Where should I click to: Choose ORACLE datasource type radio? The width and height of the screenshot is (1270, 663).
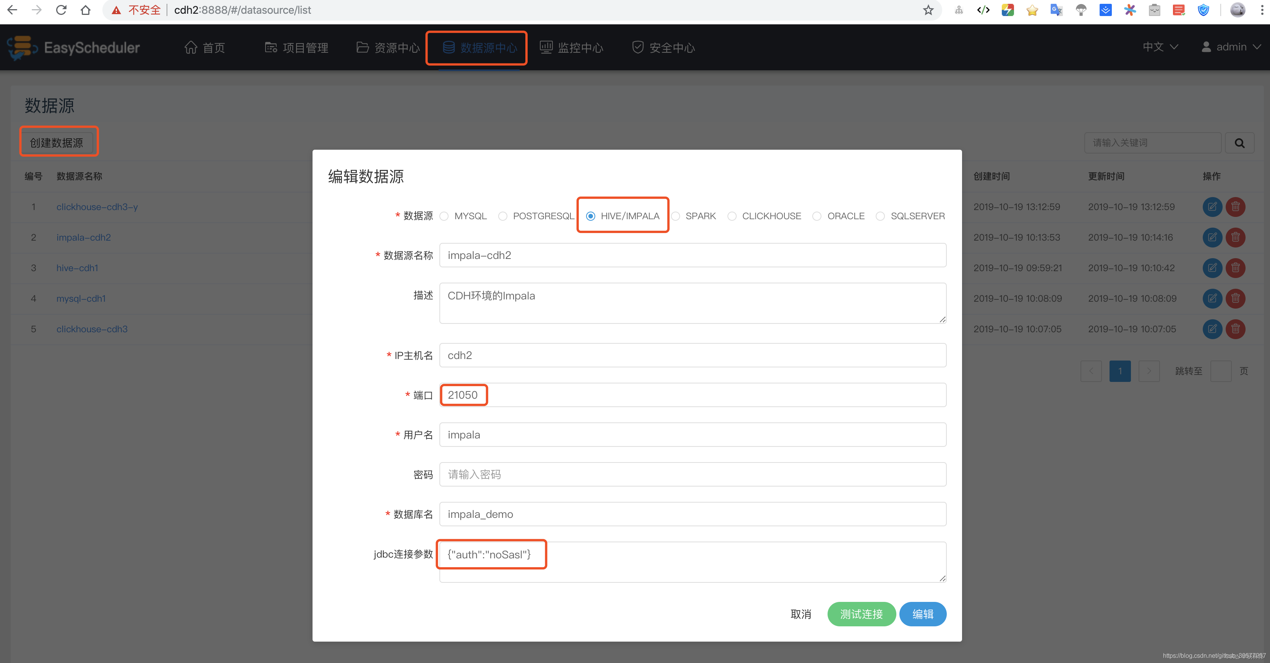[x=817, y=216]
